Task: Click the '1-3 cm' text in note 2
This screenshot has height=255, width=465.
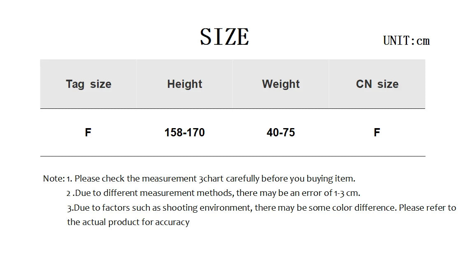Action: (346, 193)
